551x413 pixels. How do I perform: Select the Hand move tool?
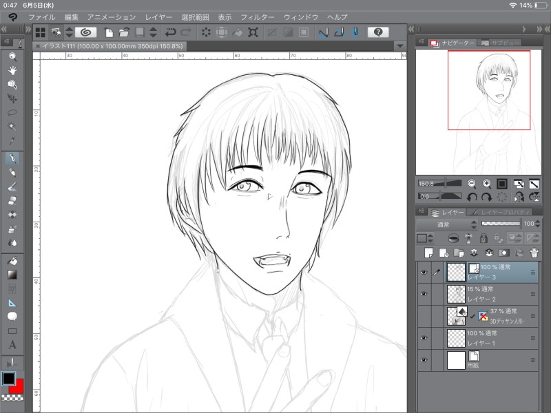(x=12, y=70)
